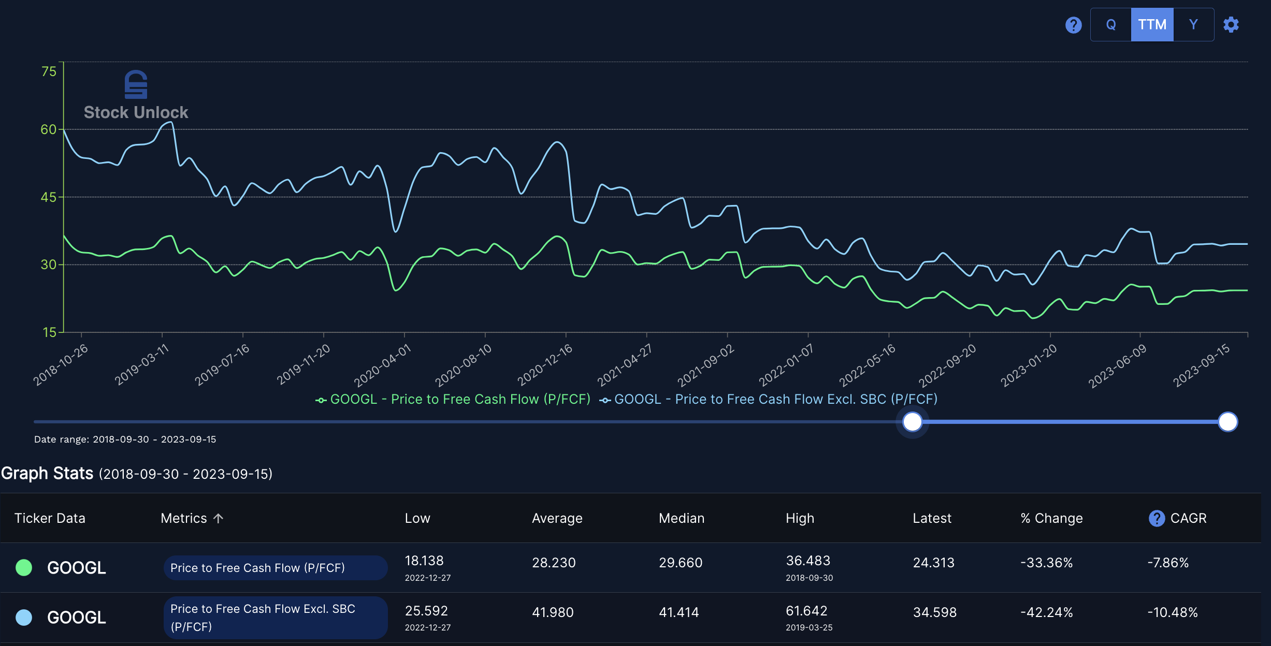Click CAGR value -7.86%
Image resolution: width=1271 pixels, height=646 pixels.
click(x=1168, y=563)
